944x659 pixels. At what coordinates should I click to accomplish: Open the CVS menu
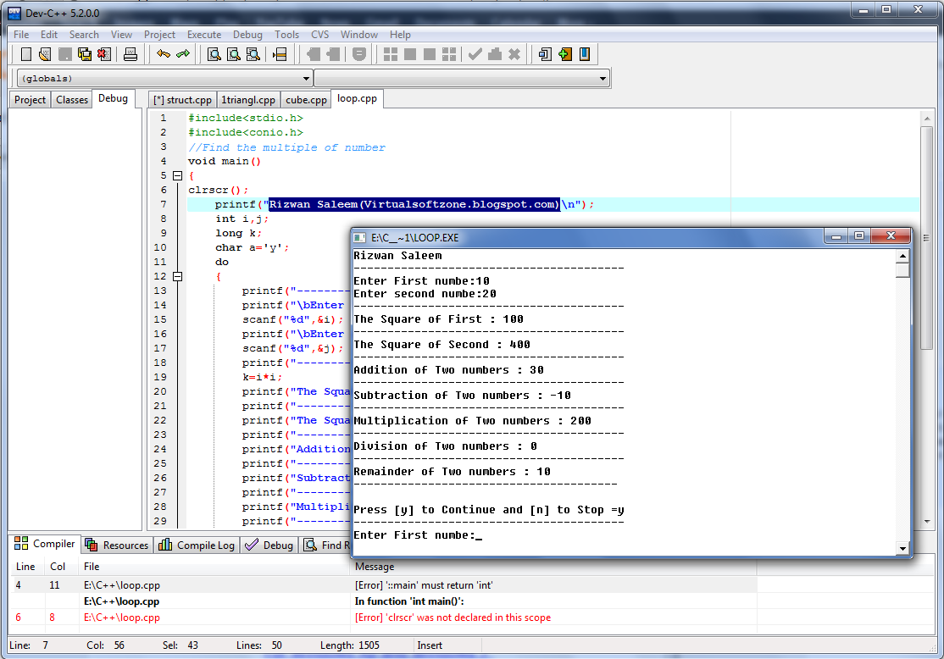319,34
